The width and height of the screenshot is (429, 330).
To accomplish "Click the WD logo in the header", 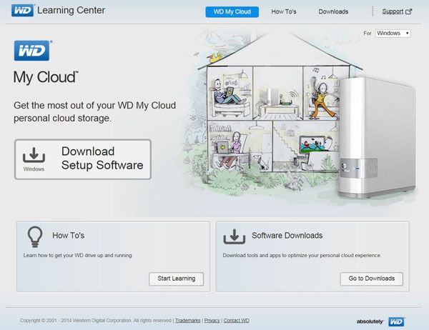I will tap(23, 11).
